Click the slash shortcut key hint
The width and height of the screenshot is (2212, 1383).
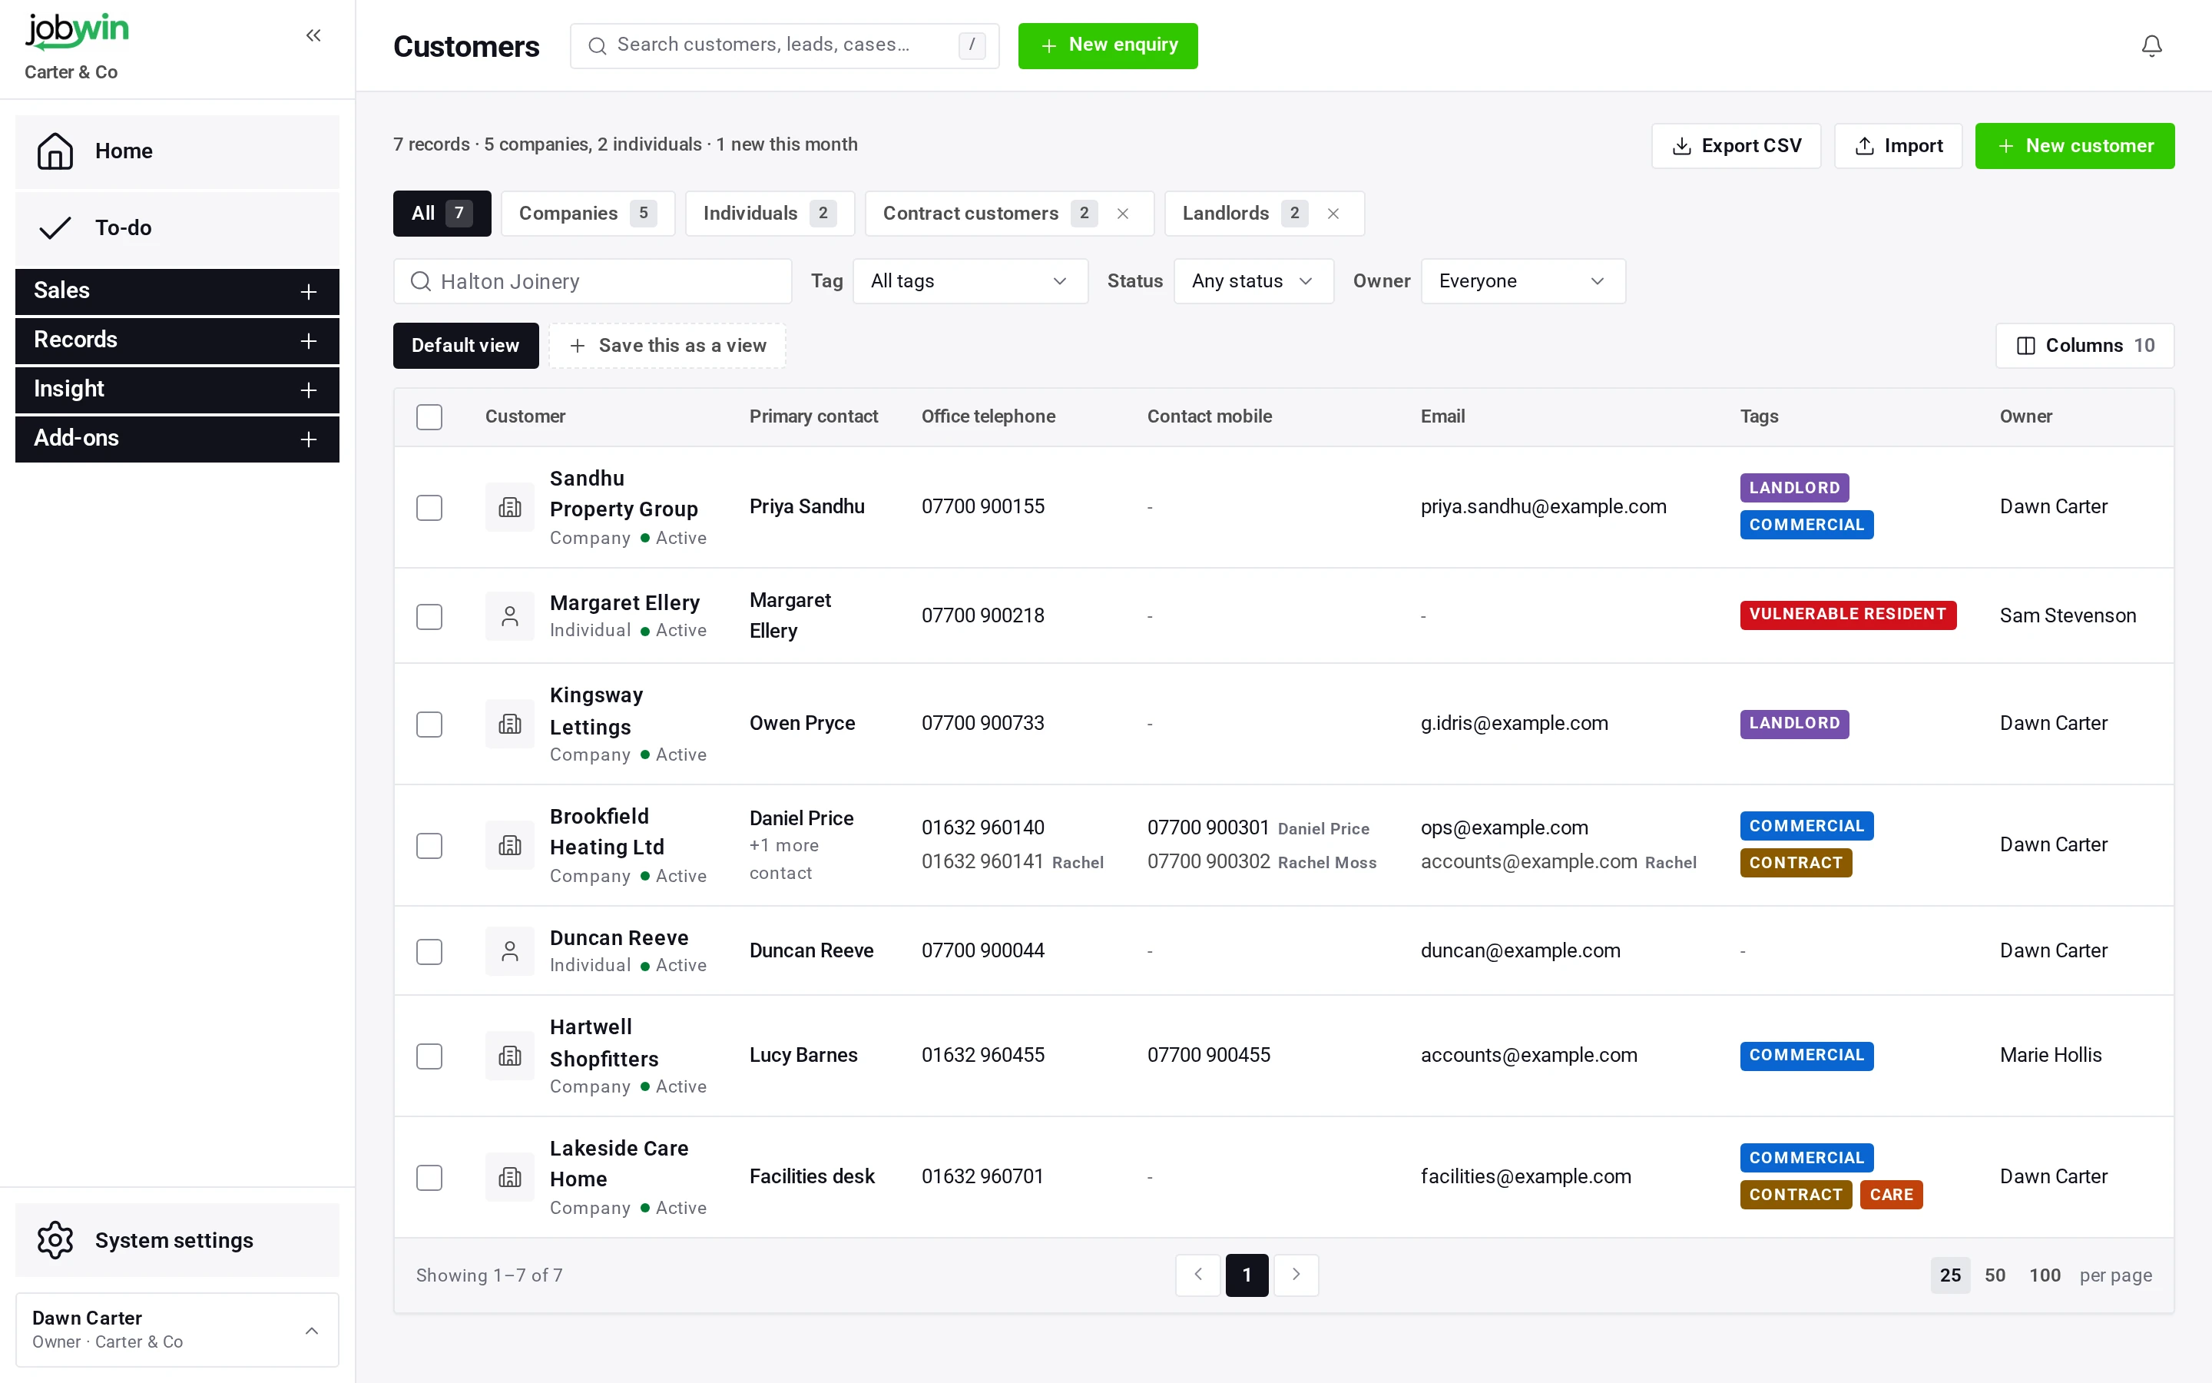[972, 45]
